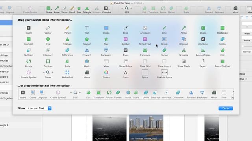Screen dimensions: 252x141
Task: Select the Show Grid icon
Action: pos(145,61)
